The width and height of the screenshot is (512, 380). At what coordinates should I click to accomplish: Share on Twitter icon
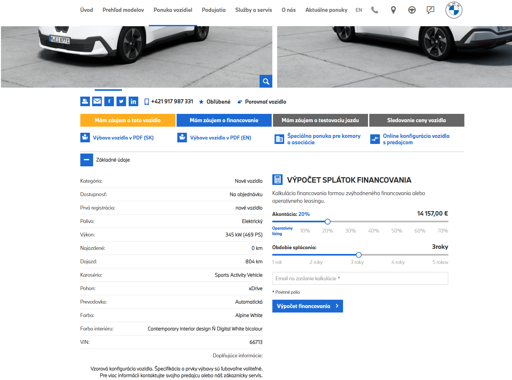point(121,101)
